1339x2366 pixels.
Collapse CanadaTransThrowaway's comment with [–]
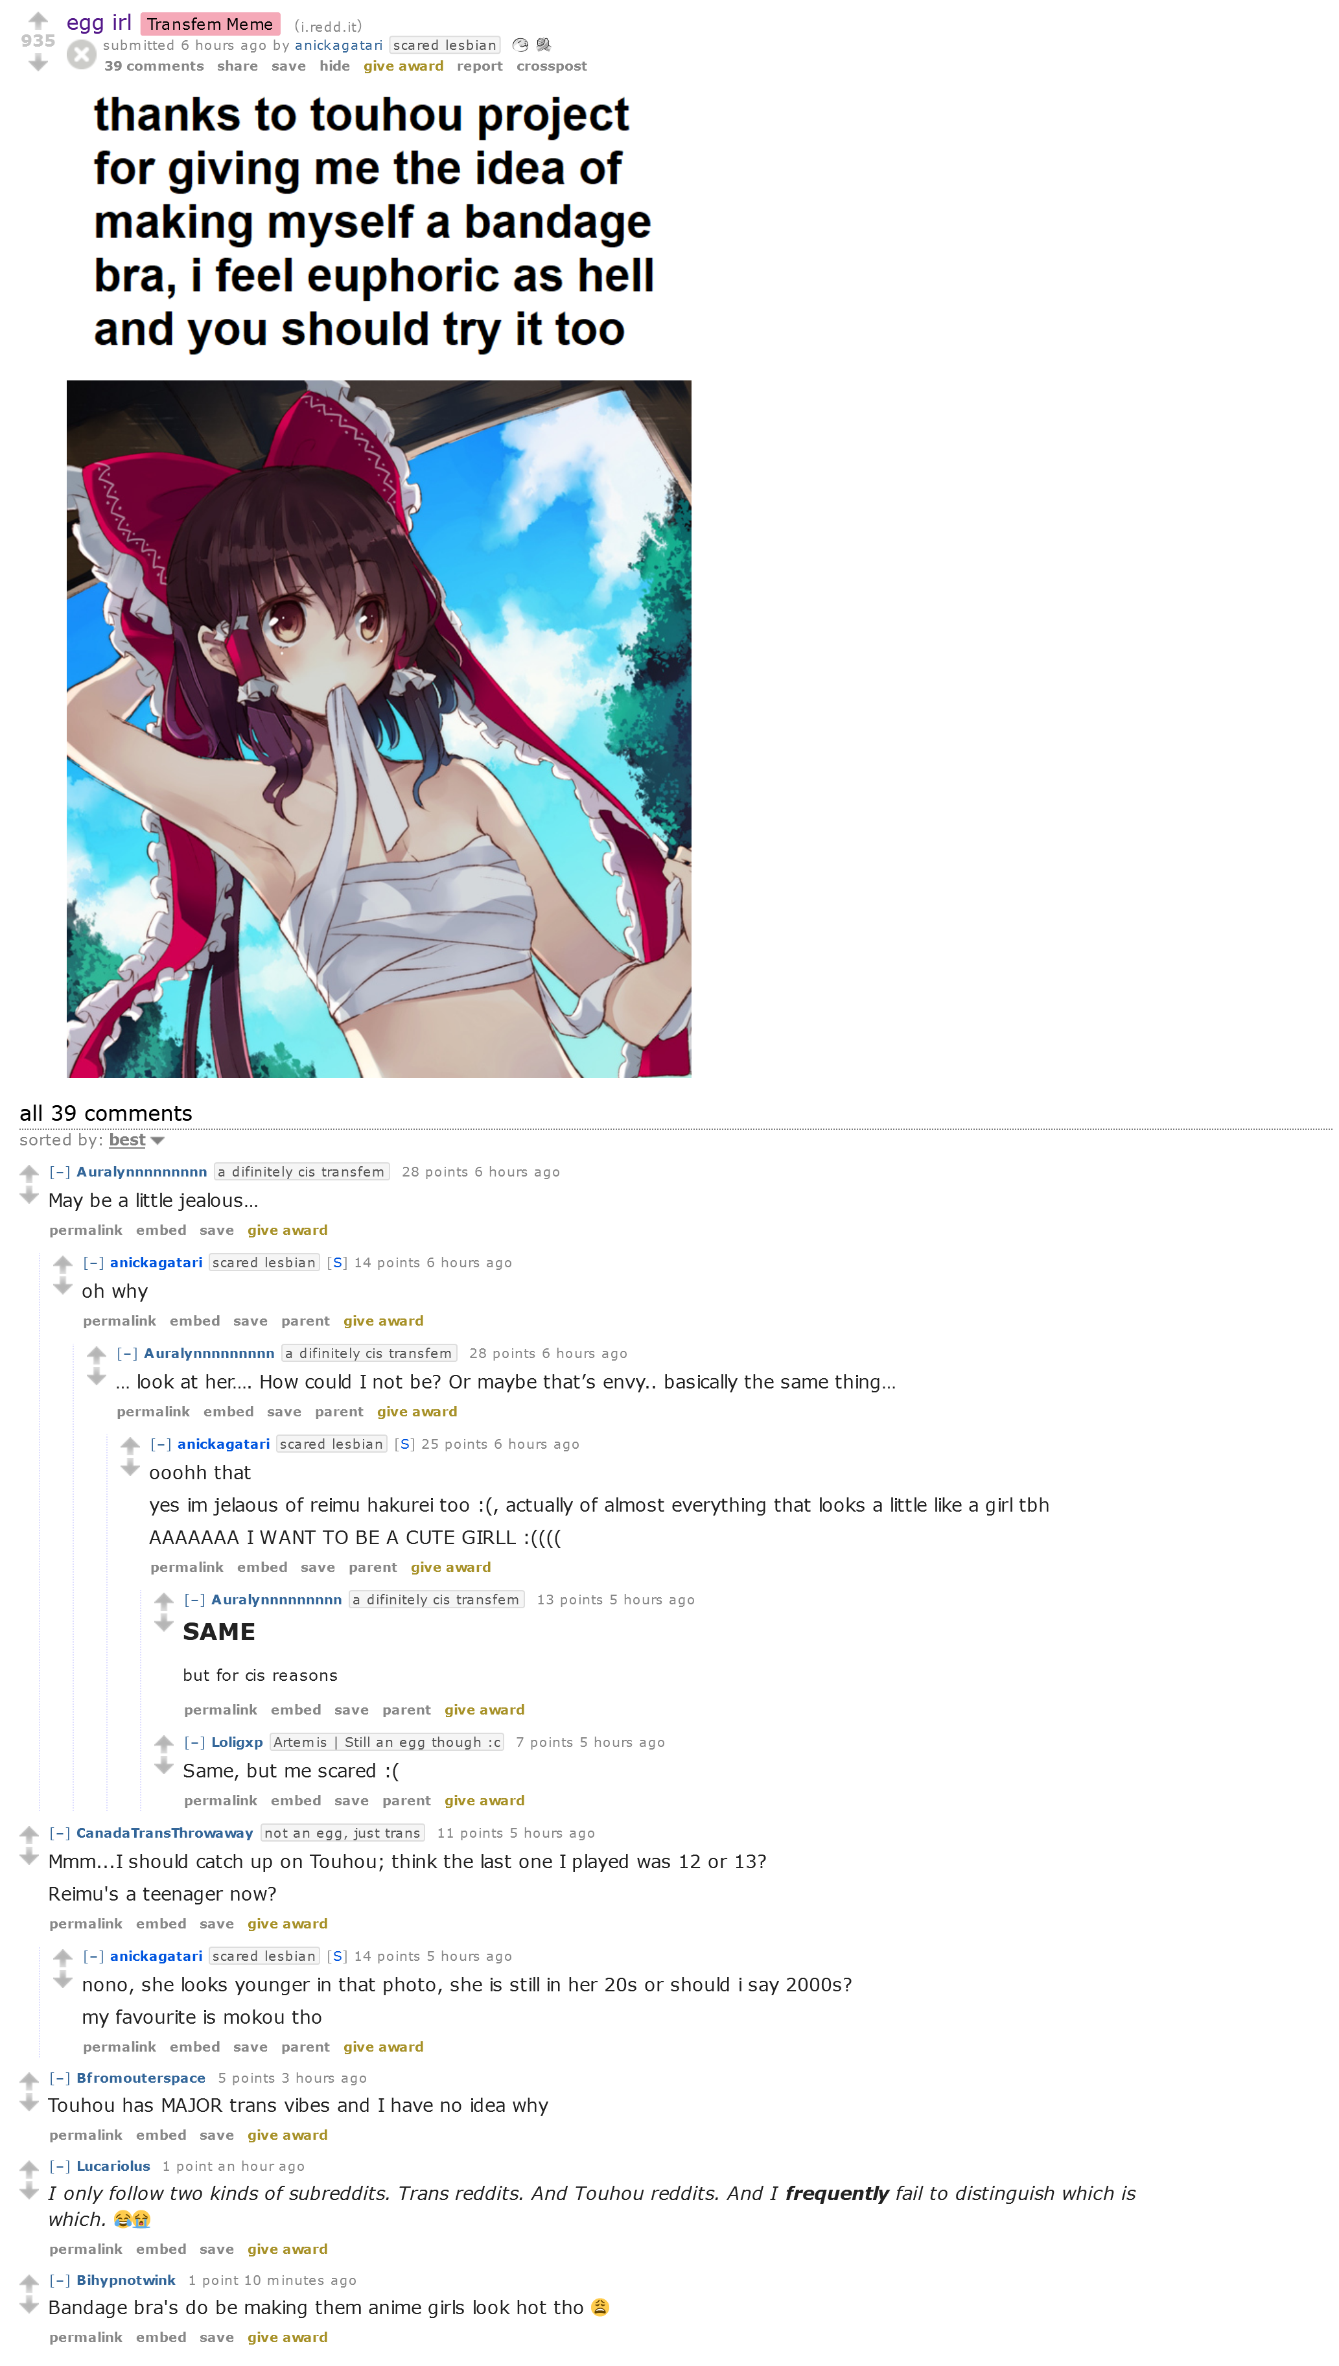(60, 1833)
